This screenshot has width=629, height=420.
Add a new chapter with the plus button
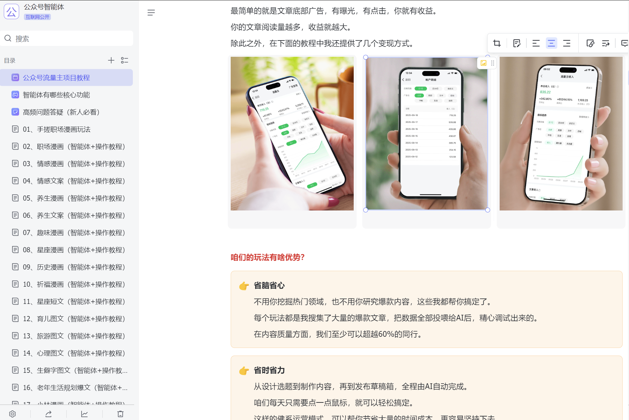point(111,60)
